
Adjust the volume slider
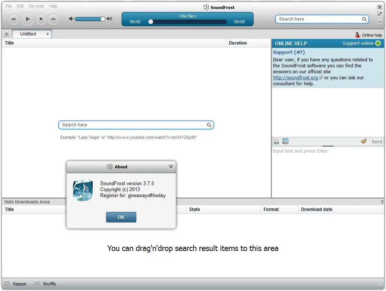click(90, 19)
